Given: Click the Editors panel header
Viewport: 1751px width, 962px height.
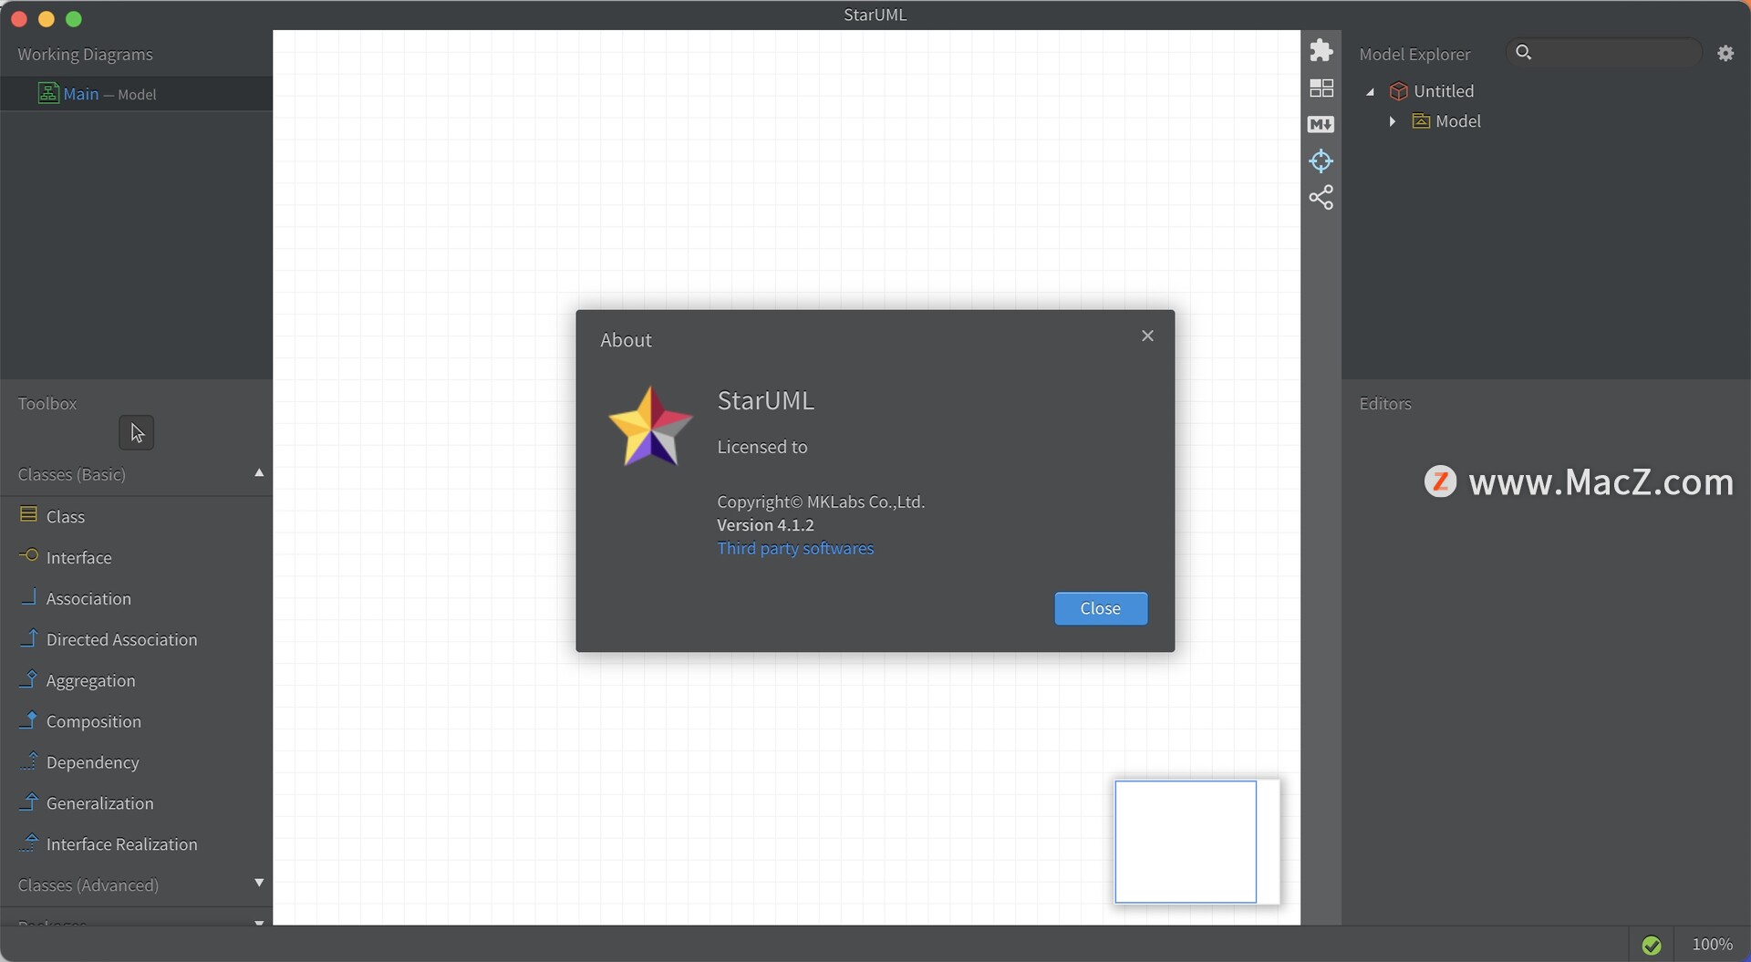Looking at the screenshot, I should 1385,404.
